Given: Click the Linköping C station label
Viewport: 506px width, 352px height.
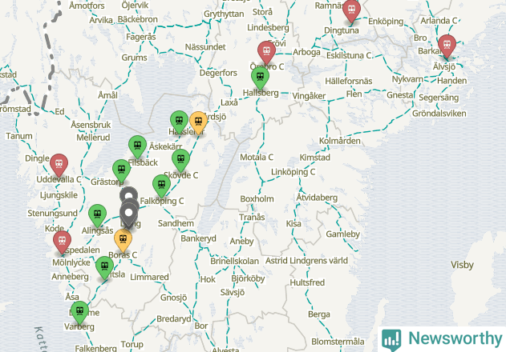Looking at the screenshot, I should coord(293,172).
